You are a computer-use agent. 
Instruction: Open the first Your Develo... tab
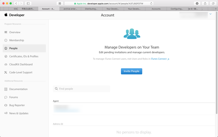[x=113, y=9]
